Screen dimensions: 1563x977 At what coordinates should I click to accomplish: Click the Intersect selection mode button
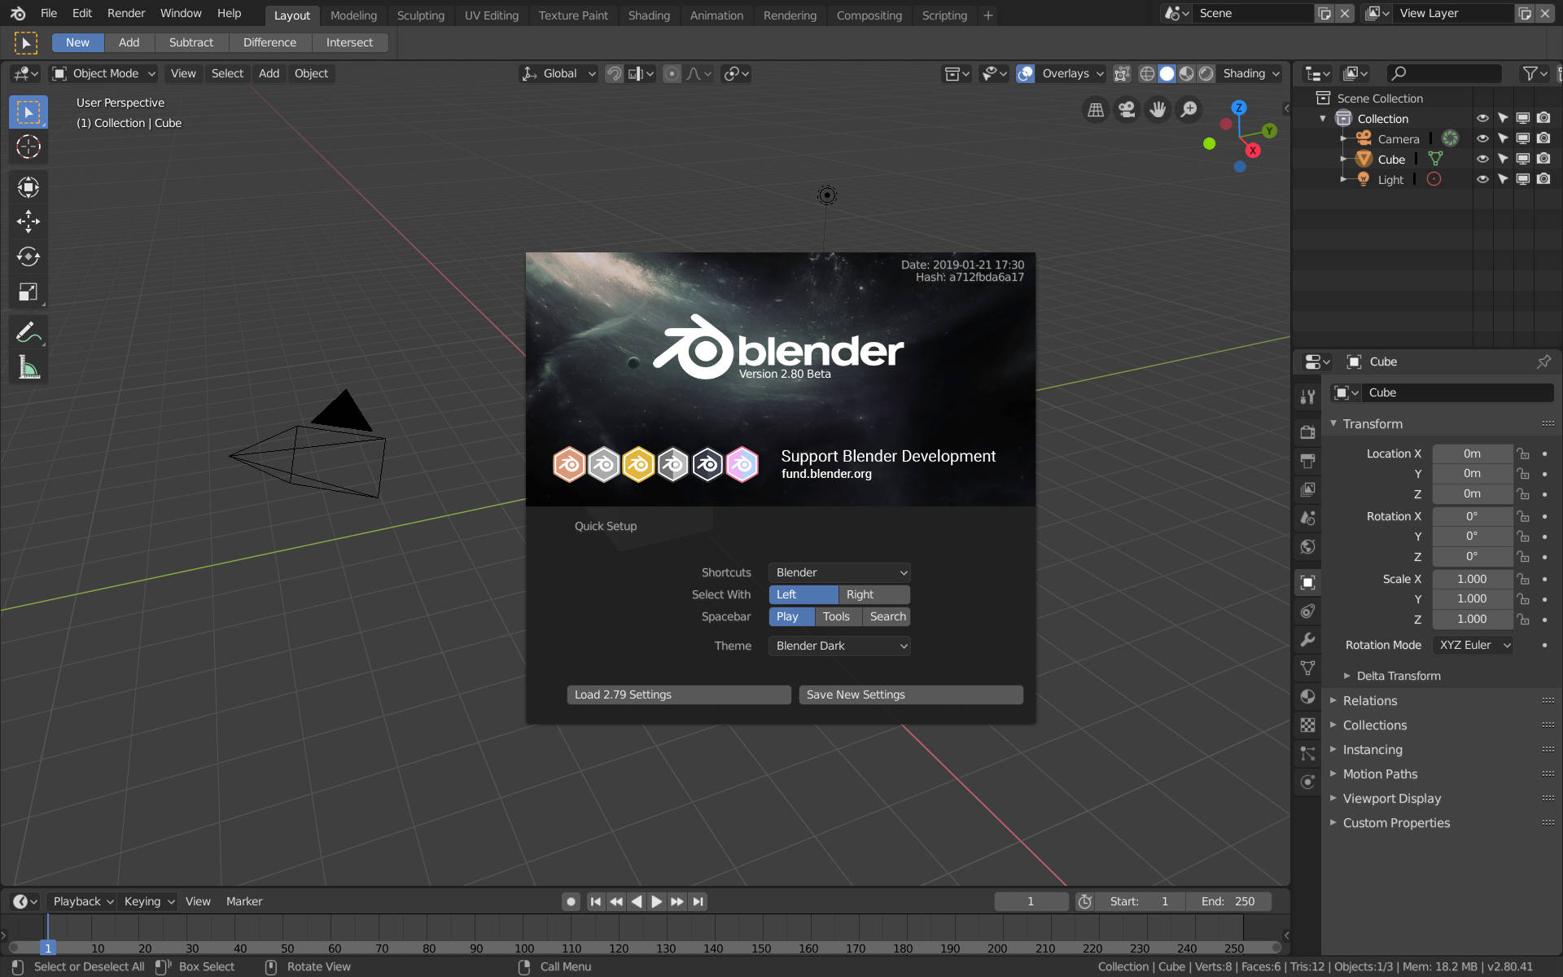[349, 42]
